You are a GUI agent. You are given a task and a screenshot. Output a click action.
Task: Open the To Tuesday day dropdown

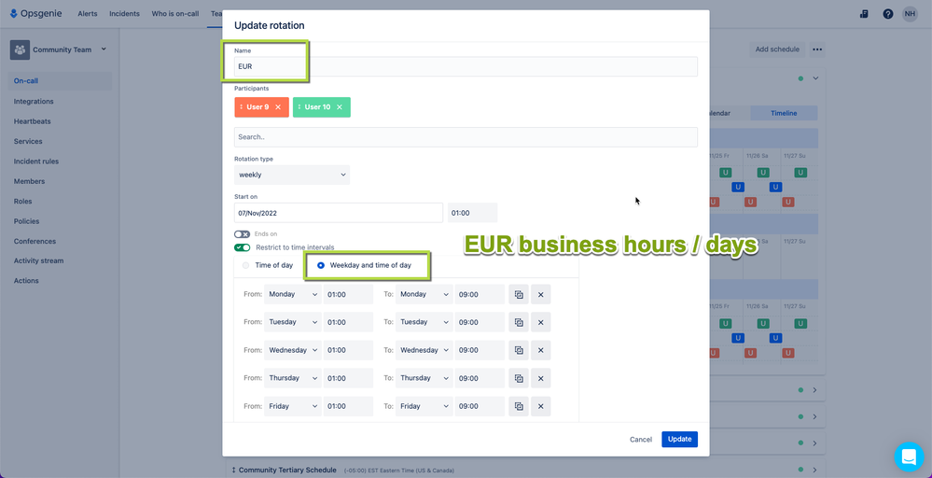(424, 322)
